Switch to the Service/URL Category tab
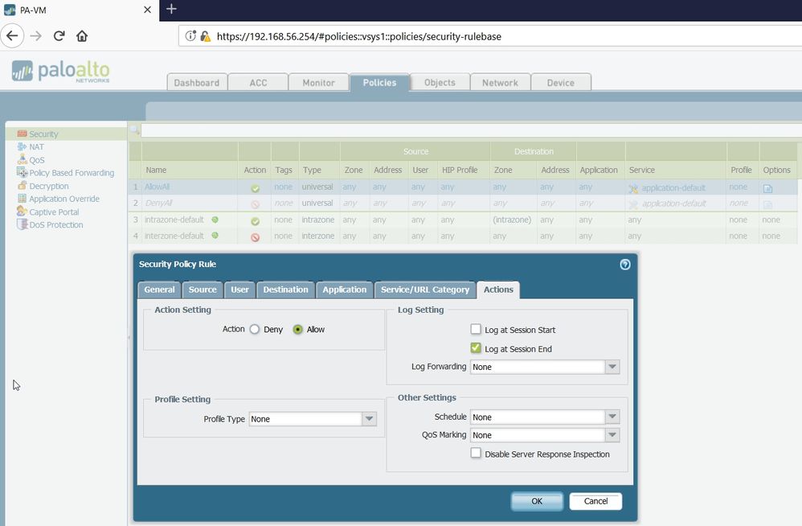Image resolution: width=802 pixels, height=526 pixels. [x=424, y=290]
